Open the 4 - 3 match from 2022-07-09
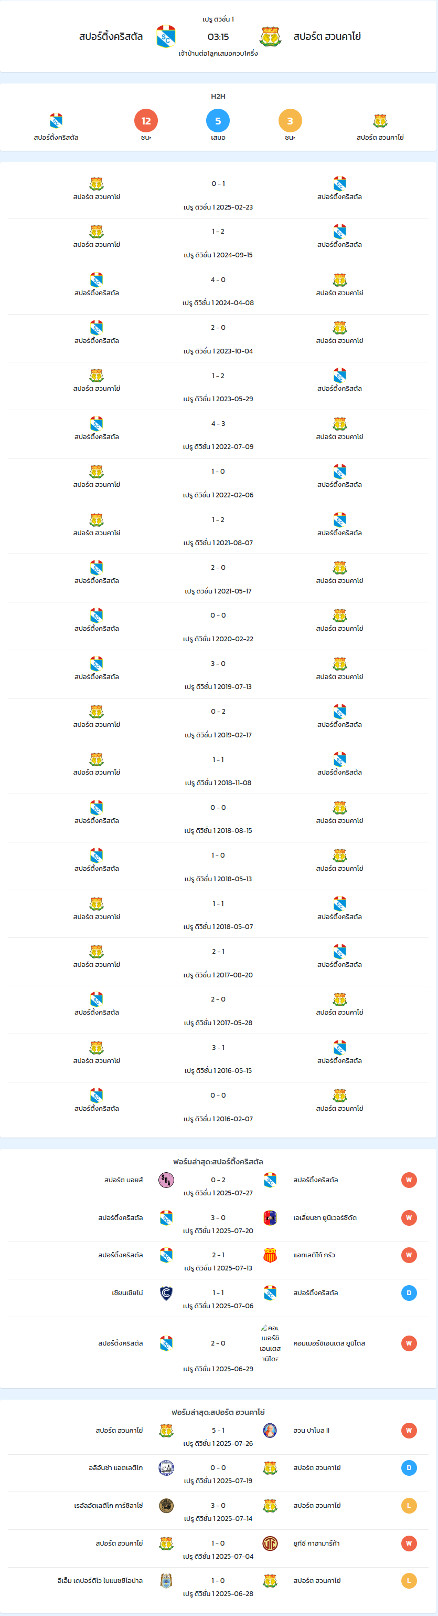438x1616 pixels. pos(218,423)
